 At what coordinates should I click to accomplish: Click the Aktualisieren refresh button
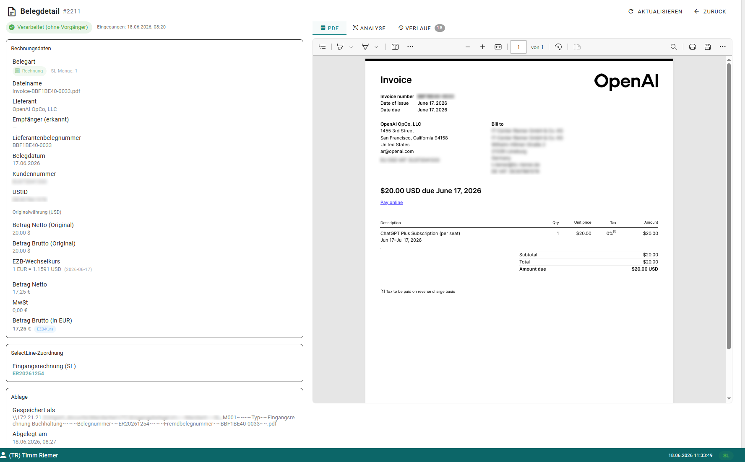point(655,11)
